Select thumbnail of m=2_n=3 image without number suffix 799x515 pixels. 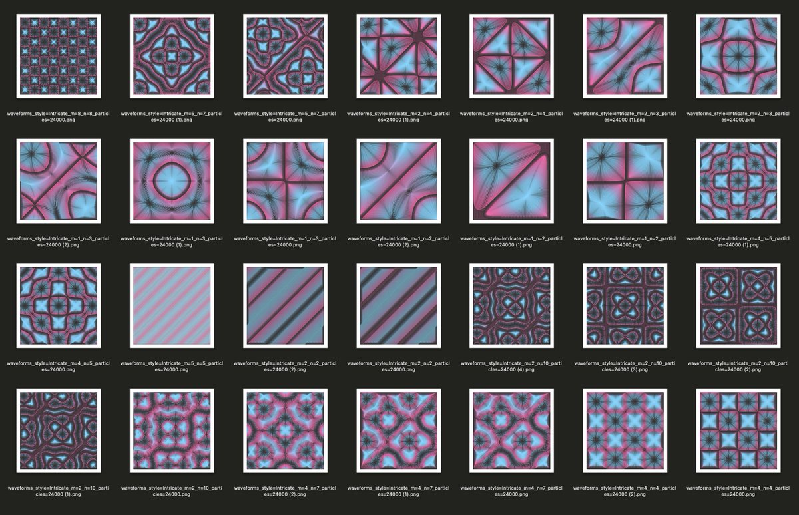coord(738,57)
